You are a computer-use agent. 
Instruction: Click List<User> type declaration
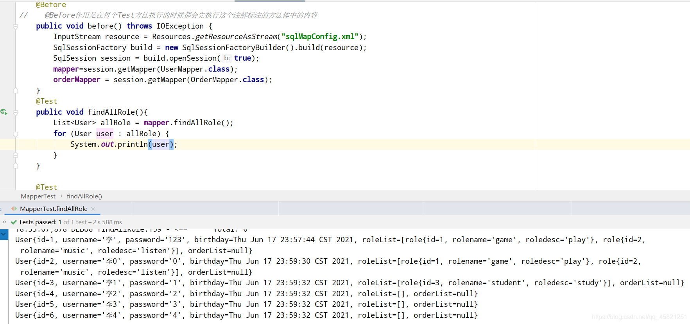click(75, 122)
